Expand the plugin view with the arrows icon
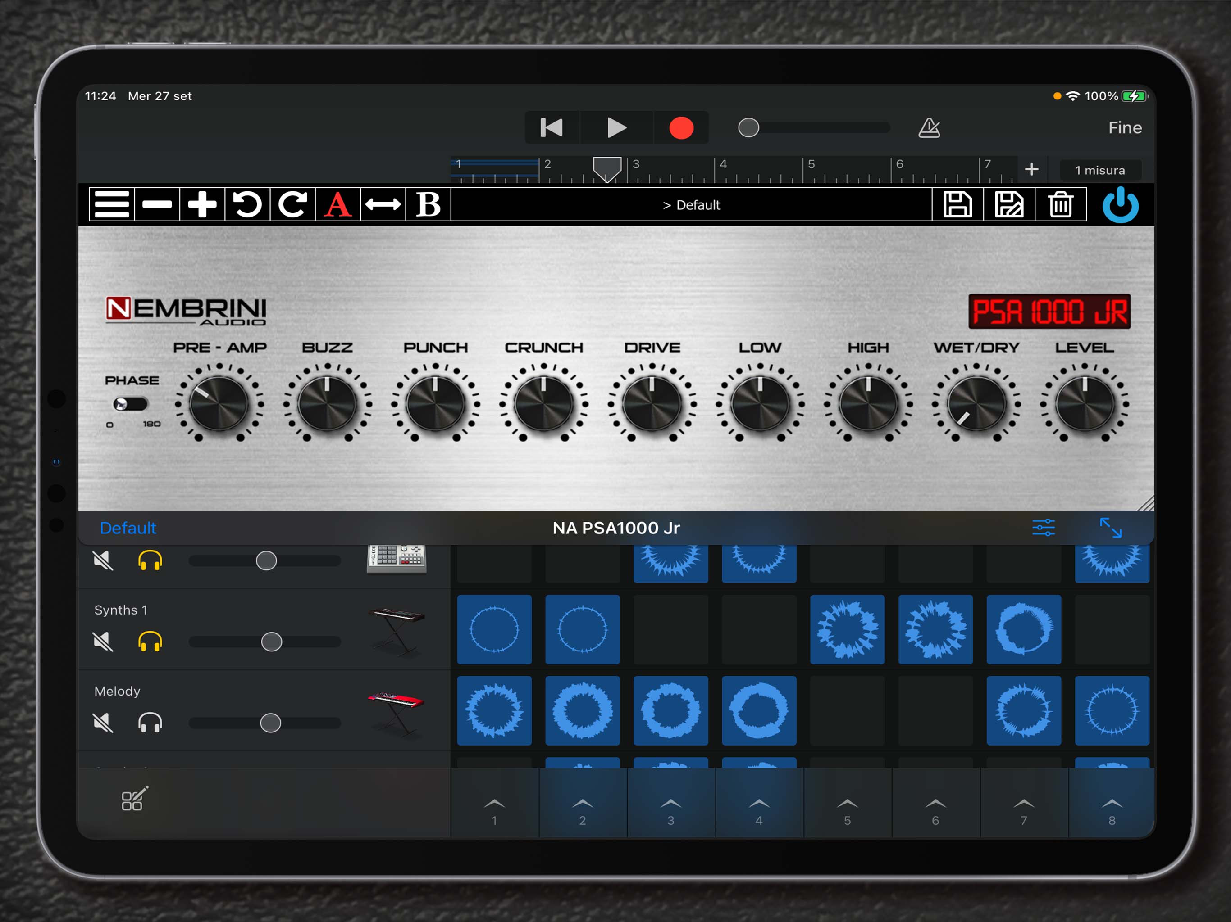The width and height of the screenshot is (1231, 922). (1110, 527)
